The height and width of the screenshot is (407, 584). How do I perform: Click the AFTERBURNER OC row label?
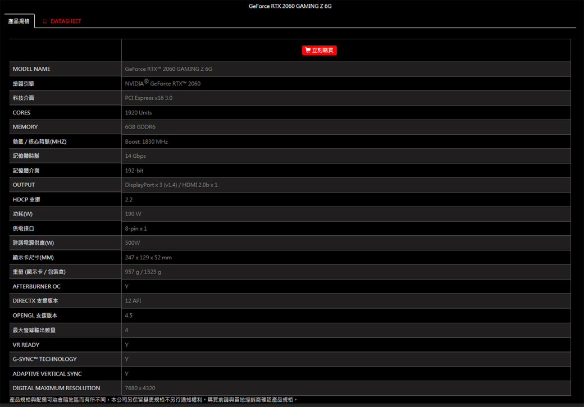[36, 287]
